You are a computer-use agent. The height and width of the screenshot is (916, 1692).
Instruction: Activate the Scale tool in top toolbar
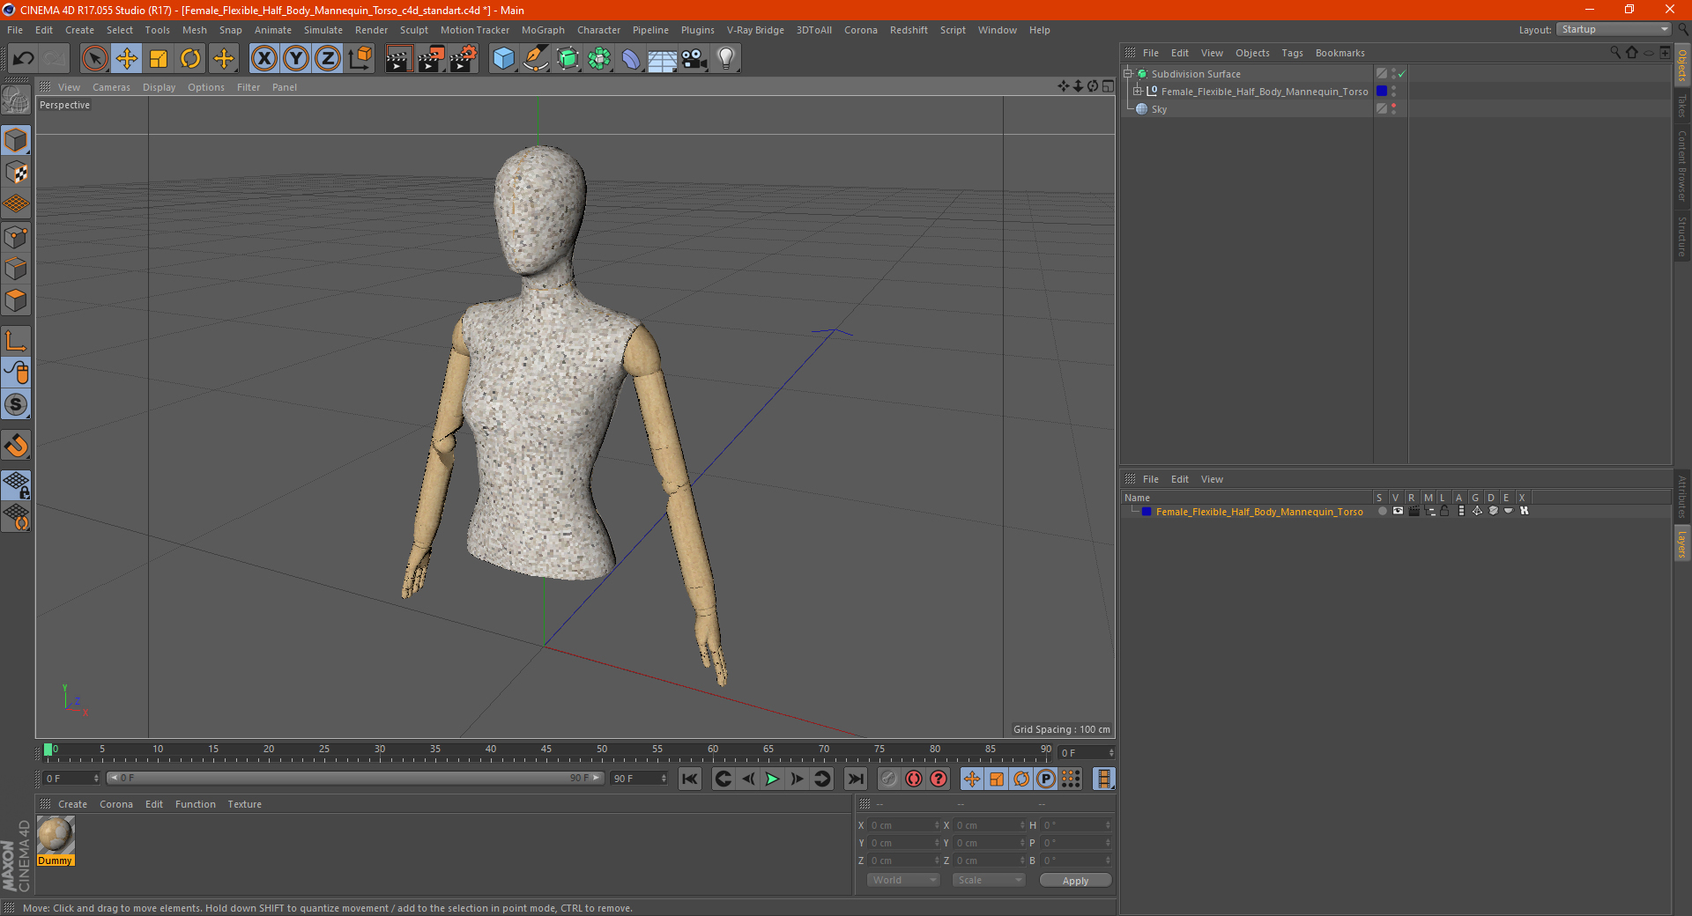tap(159, 59)
